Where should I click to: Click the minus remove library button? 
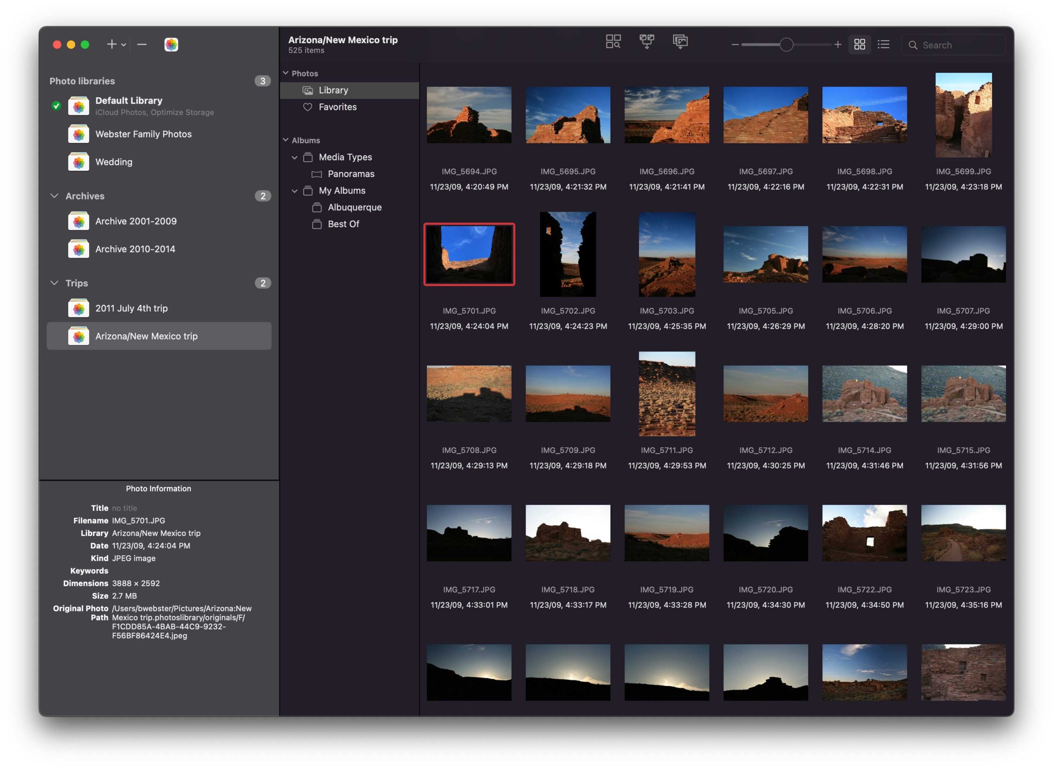click(142, 44)
